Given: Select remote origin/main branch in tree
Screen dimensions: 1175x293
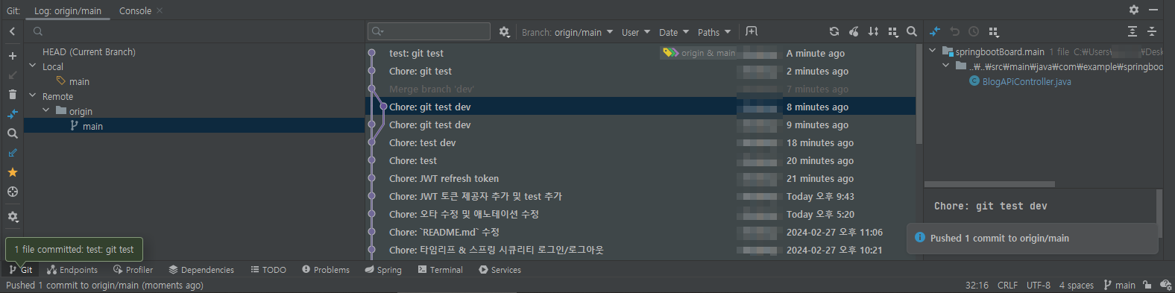Looking at the screenshot, I should pos(194,126).
